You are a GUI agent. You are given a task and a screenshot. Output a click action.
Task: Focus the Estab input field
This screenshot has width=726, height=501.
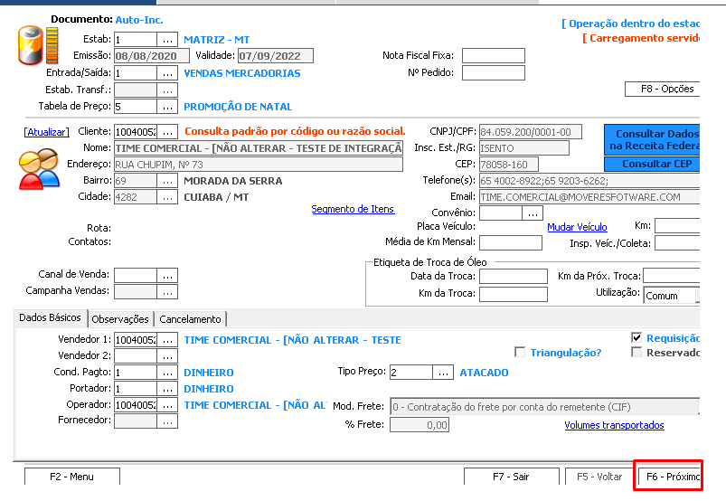click(136, 40)
